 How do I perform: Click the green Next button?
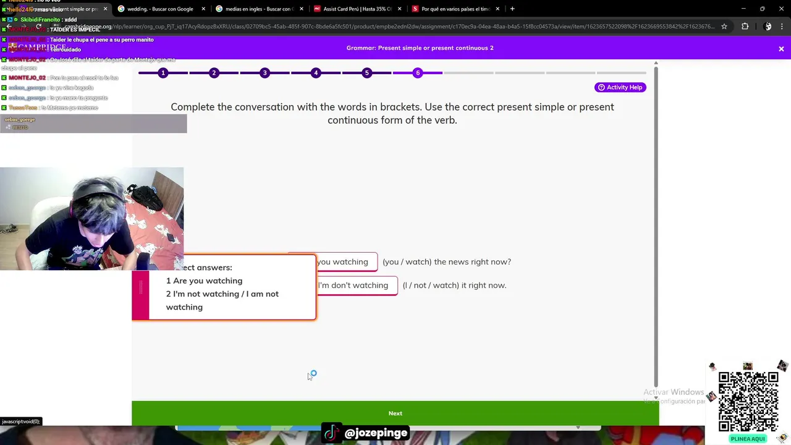(x=395, y=413)
